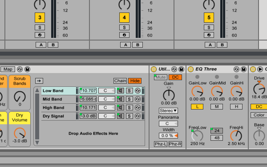Arm track 5 for recording
This screenshot has width=267, height=167.
pyautogui.click(x=209, y=35)
